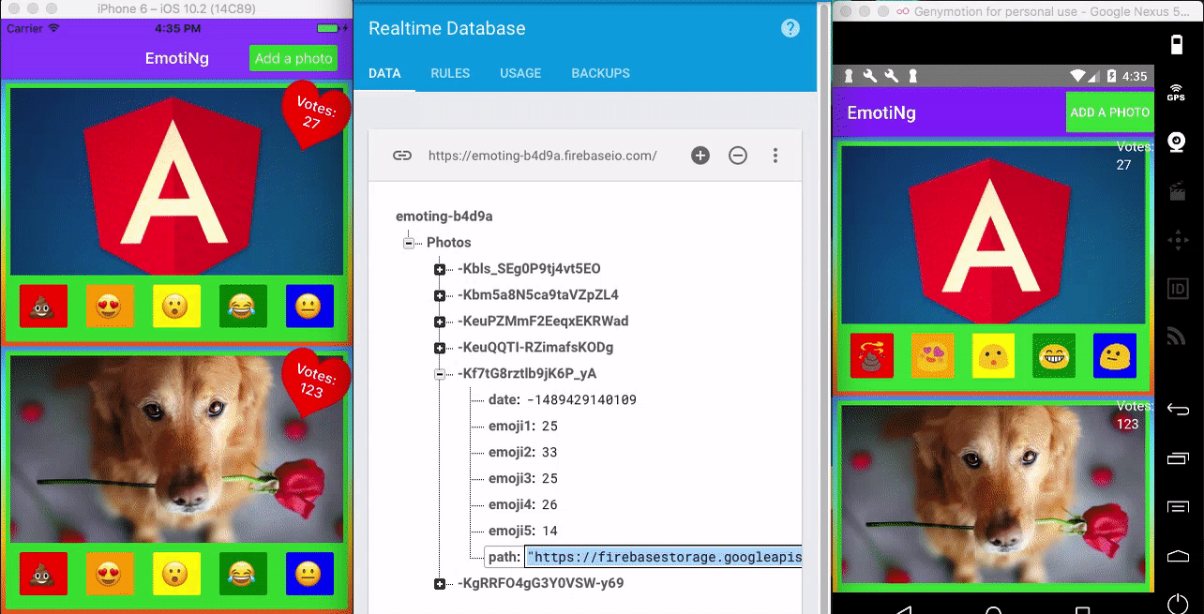Tap Angular logo photo in Android emulator

tap(993, 234)
